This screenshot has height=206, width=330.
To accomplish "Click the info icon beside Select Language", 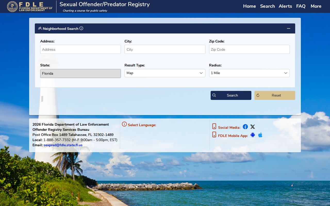I will (124, 124).
